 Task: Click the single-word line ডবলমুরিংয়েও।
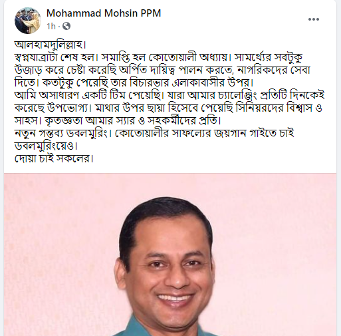pos(46,146)
